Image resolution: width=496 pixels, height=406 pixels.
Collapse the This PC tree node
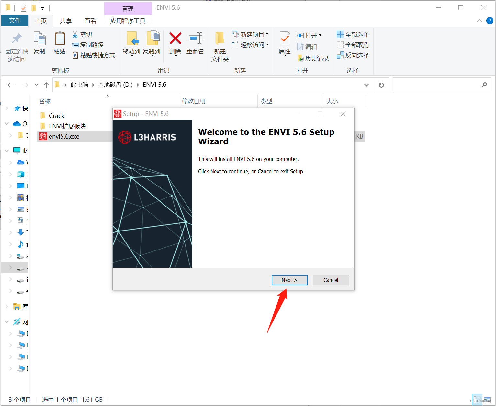click(7, 151)
